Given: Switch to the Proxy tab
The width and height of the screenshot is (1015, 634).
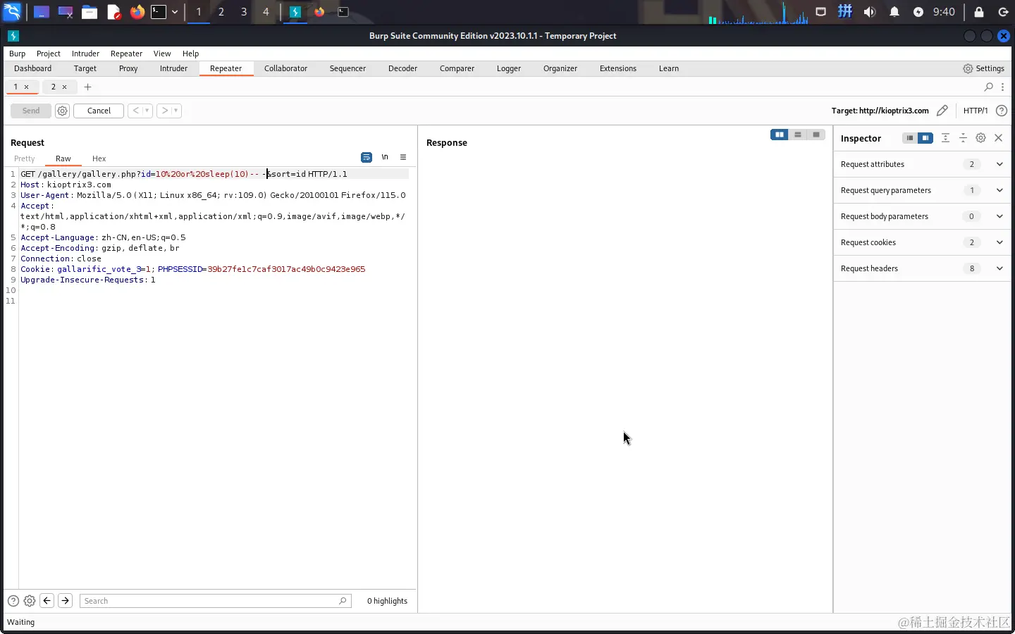Looking at the screenshot, I should click(x=128, y=68).
